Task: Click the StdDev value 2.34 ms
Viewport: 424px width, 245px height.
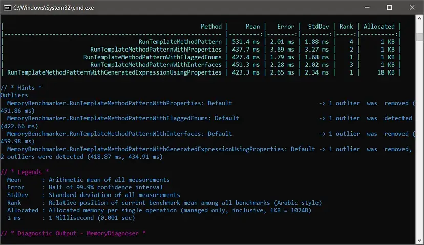Action: (316, 72)
